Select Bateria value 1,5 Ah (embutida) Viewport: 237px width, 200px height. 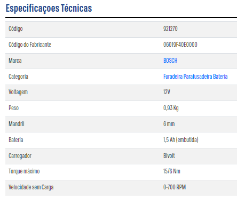pos(181,140)
